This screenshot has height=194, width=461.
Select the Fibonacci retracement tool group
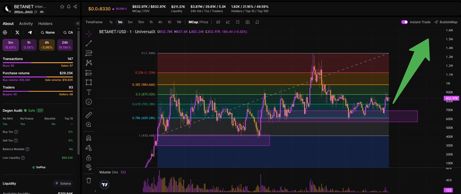[x=89, y=53]
